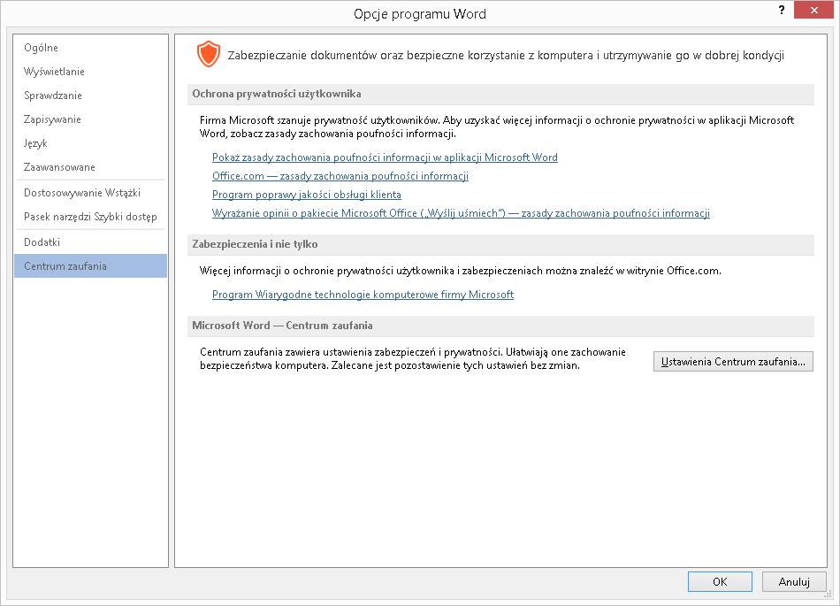
Task: Open the Ogólne options category
Action: click(90, 48)
